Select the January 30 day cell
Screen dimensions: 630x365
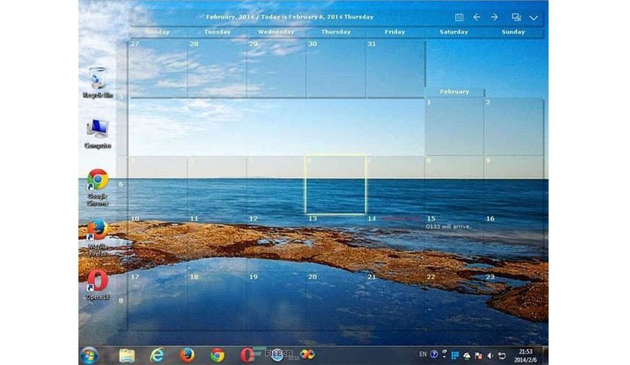(335, 69)
